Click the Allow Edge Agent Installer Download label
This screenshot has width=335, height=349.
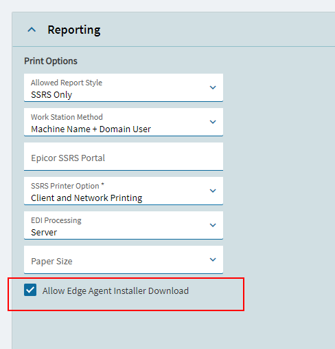coord(115,291)
